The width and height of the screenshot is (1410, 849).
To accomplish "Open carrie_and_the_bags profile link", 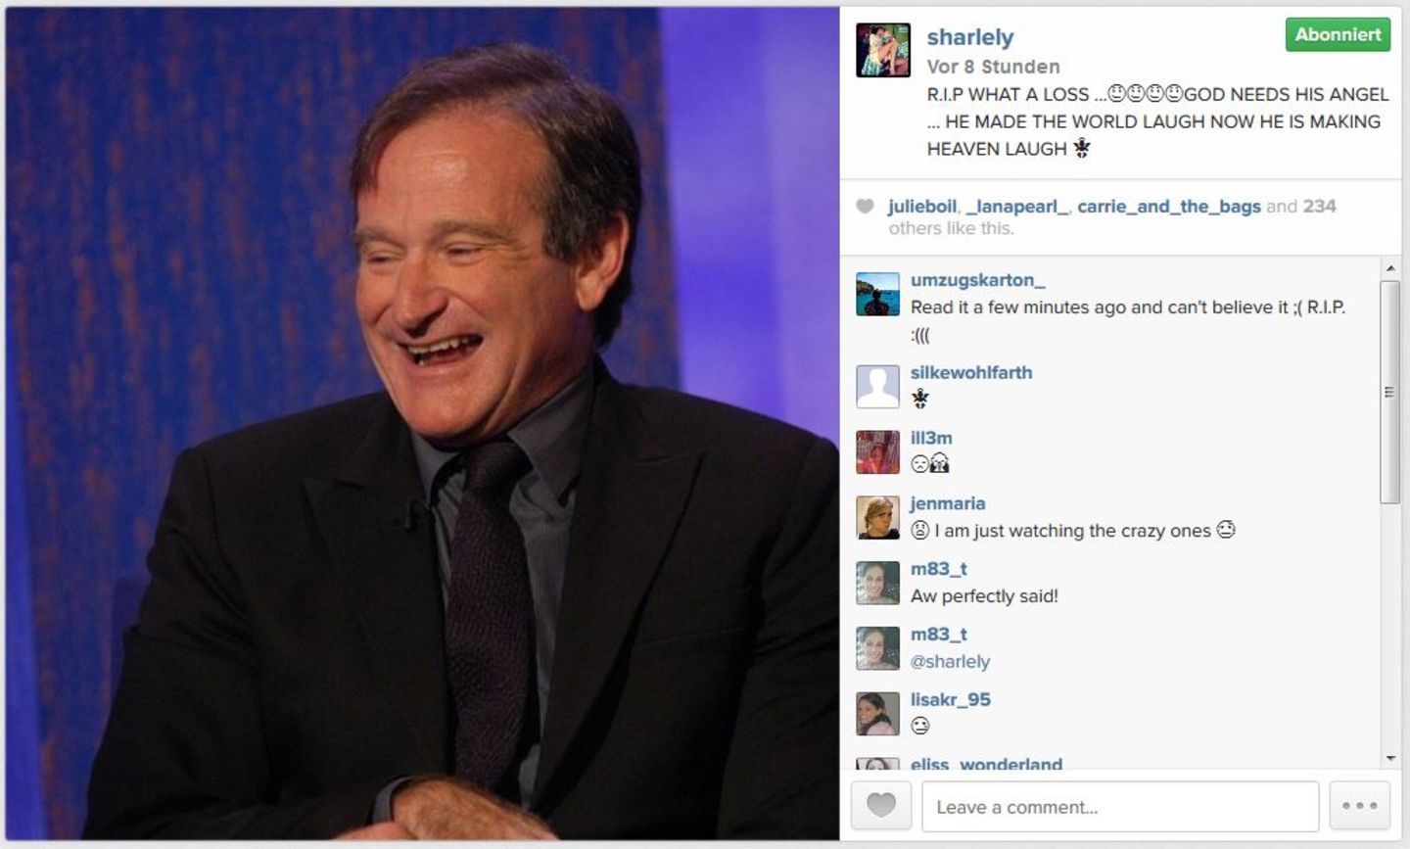I will [1169, 207].
